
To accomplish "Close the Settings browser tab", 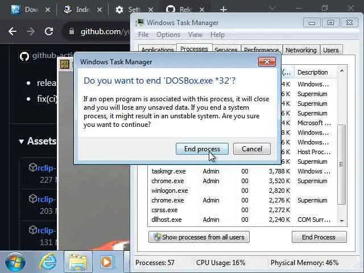I will click(151, 10).
